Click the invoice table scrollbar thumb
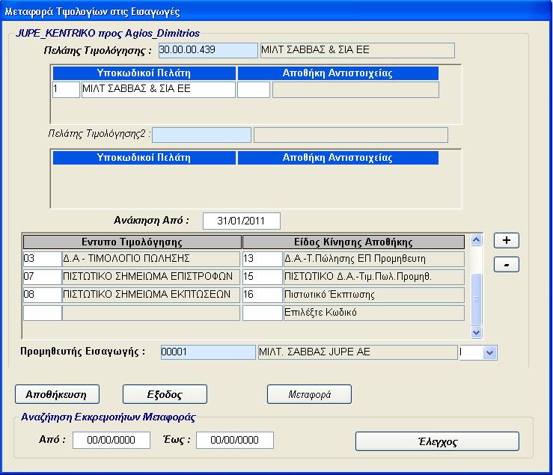Screen dimensions: 553x475 (x=477, y=299)
